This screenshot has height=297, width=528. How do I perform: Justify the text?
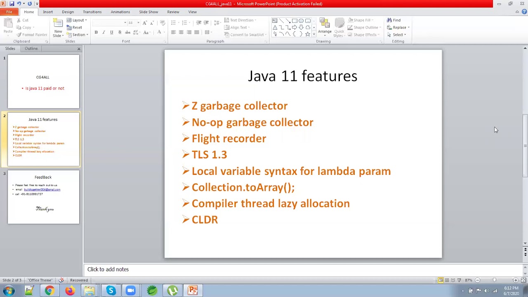197,32
